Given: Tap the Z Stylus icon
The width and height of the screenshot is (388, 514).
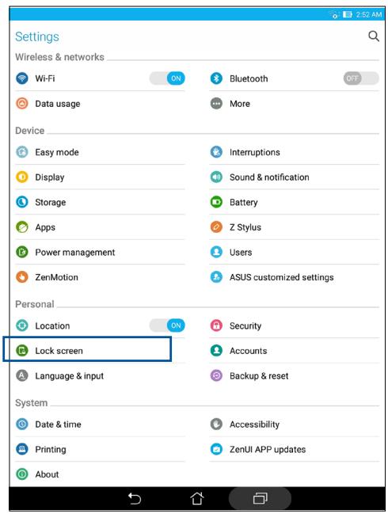Looking at the screenshot, I should pyautogui.click(x=216, y=227).
